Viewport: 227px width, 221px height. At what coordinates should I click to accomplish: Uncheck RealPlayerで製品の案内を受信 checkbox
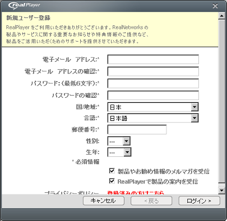pos(112,181)
